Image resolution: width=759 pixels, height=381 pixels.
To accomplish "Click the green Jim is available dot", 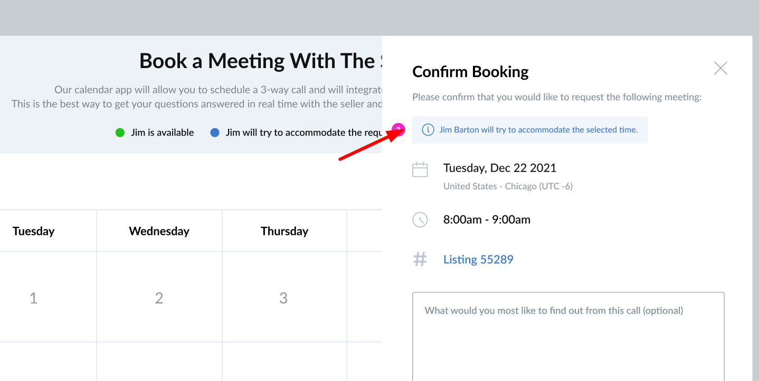I will point(120,132).
